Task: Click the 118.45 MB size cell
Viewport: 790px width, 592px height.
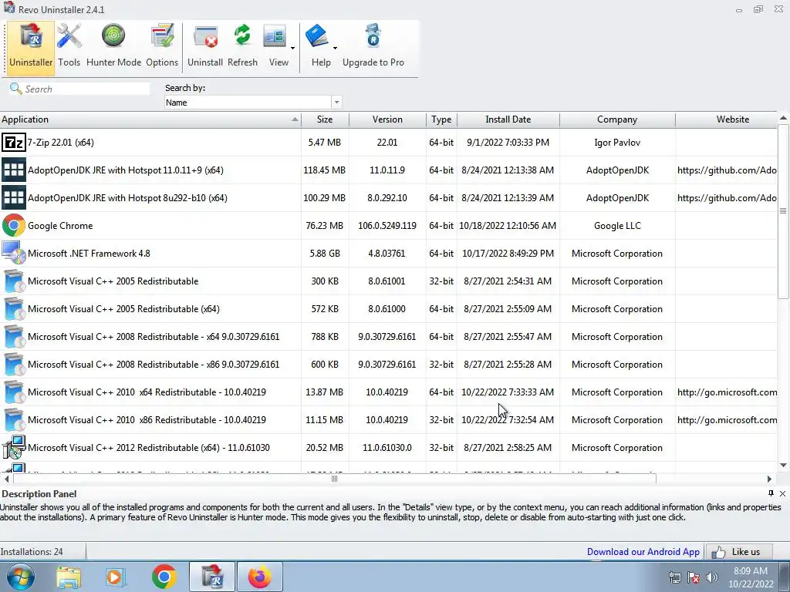Action: point(325,170)
